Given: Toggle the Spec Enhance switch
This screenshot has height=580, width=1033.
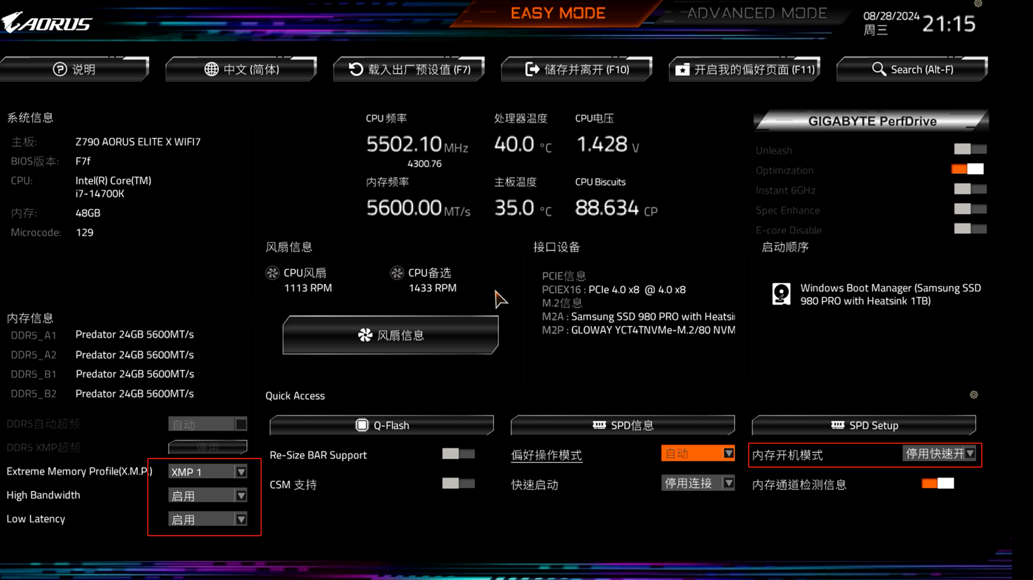Looking at the screenshot, I should coord(970,209).
